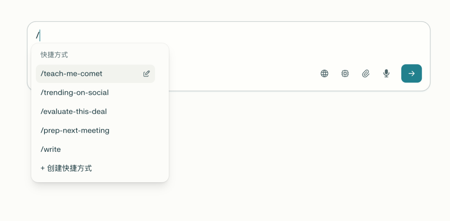The height and width of the screenshot is (221, 450).
Task: Pick the /evaluate-this-deal shortcut
Action: point(74,111)
